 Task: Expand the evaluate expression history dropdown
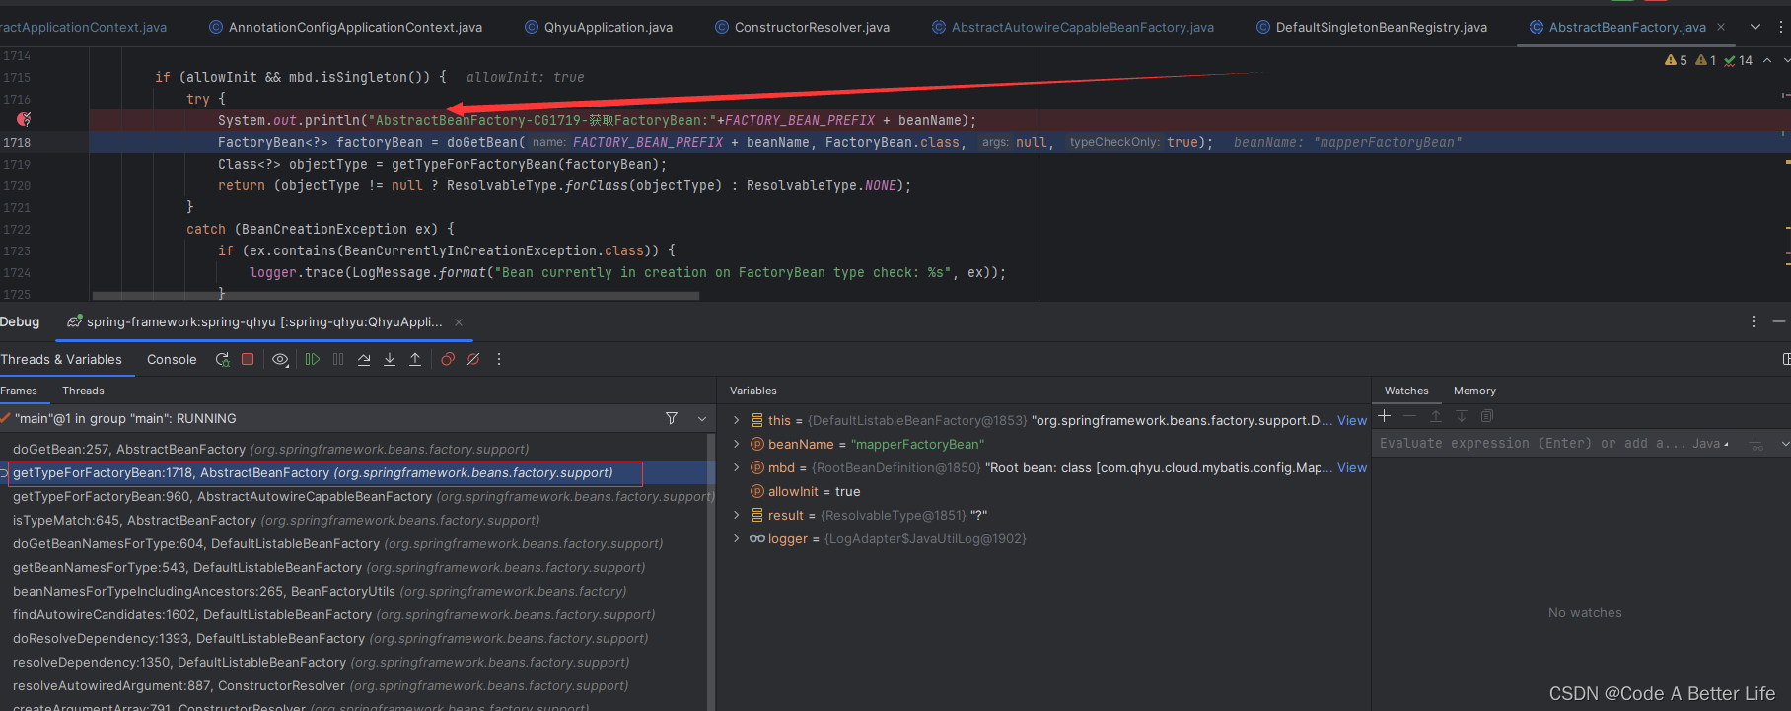tap(1784, 444)
